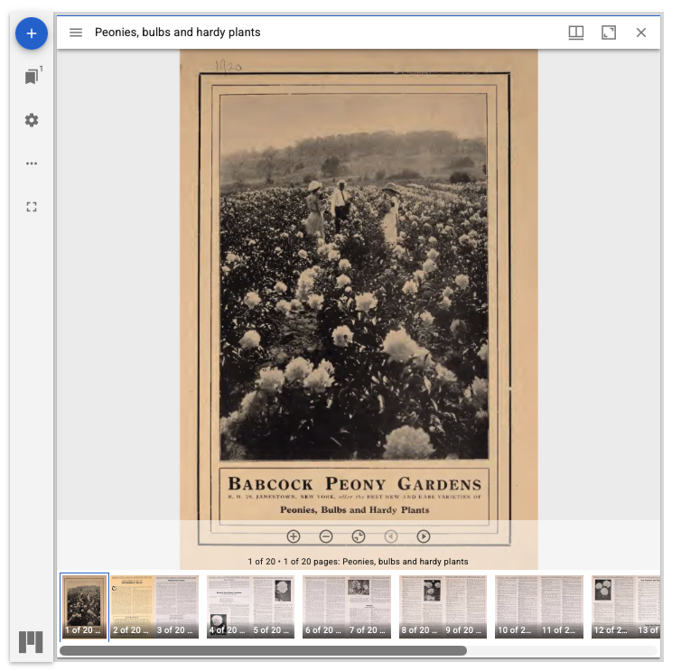The image size is (681, 671).
Task: Click the Mirador logo at sidebar bottom
Action: tap(31, 642)
